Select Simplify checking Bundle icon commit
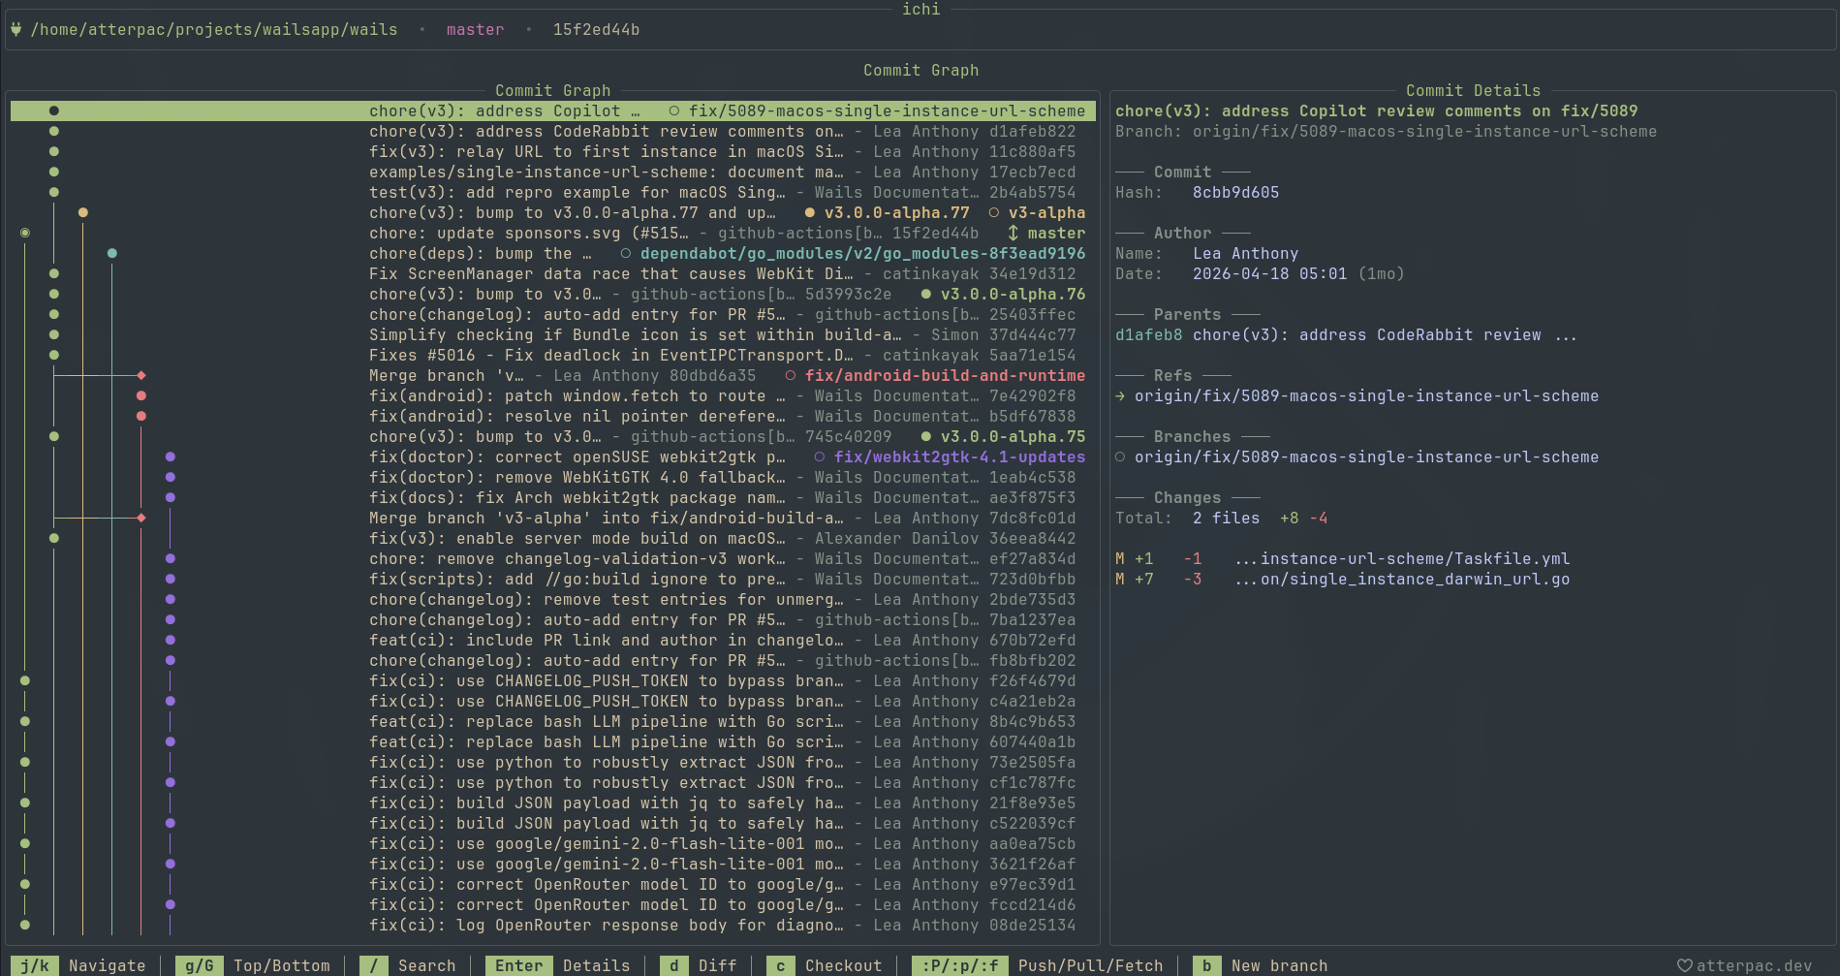The width and height of the screenshot is (1840, 976). [x=553, y=334]
